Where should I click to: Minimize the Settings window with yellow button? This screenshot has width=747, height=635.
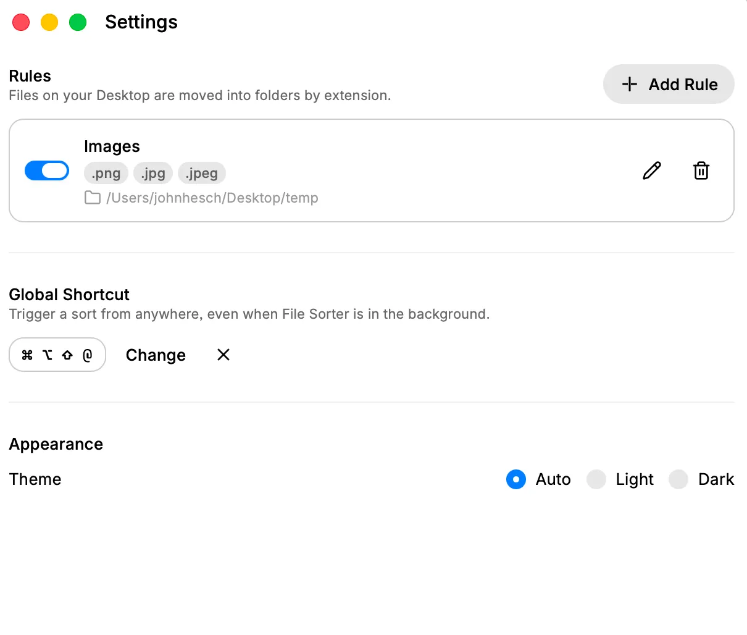coord(49,22)
